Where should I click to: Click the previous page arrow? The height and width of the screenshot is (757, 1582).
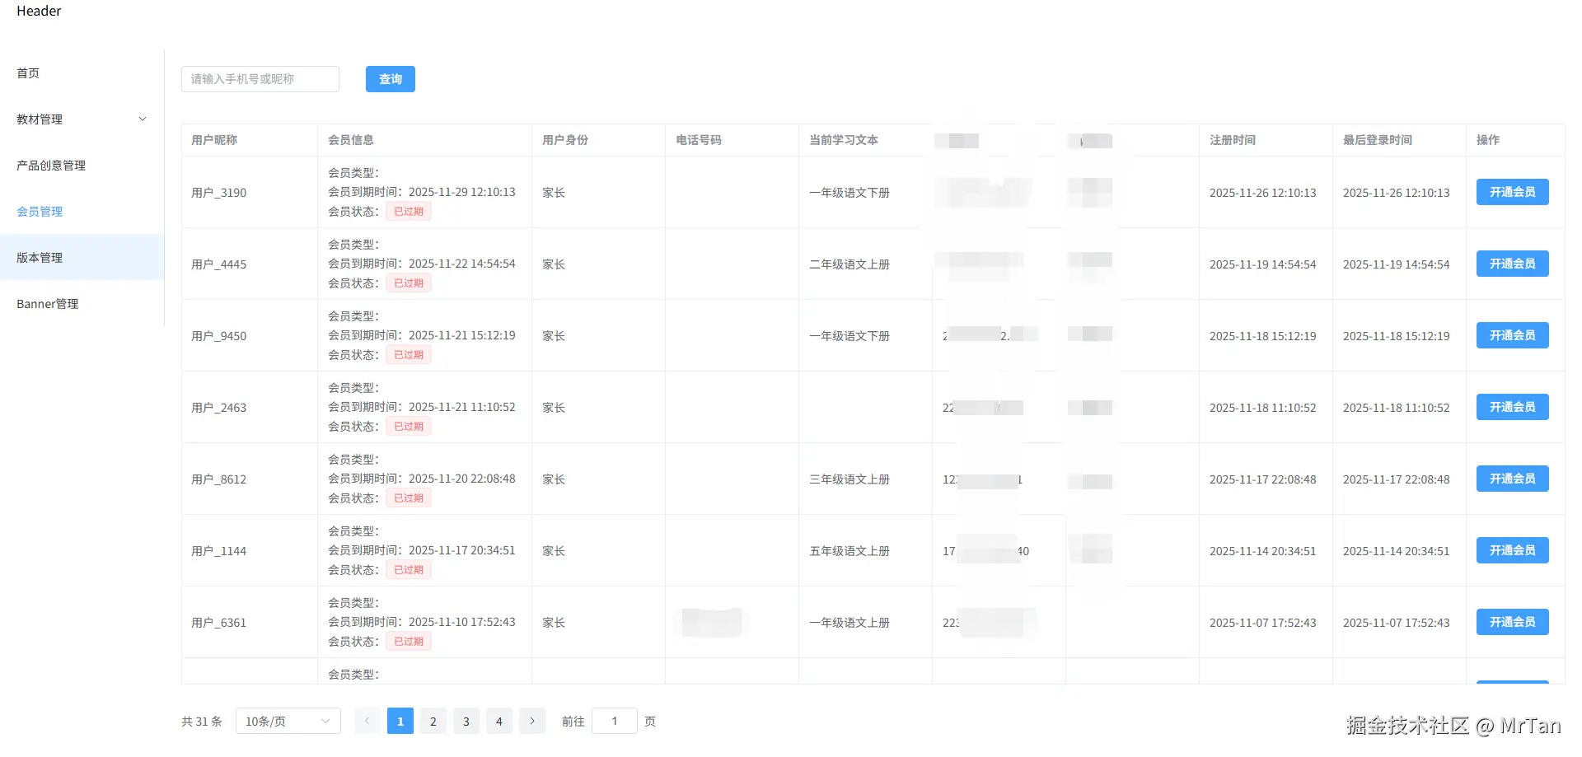coord(367,721)
